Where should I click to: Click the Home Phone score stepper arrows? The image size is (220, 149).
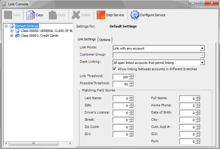(198, 106)
